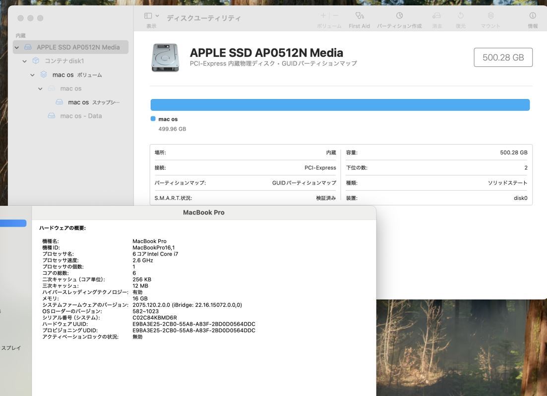
Task: Click the MacBook Pro window title
Action: (204, 212)
